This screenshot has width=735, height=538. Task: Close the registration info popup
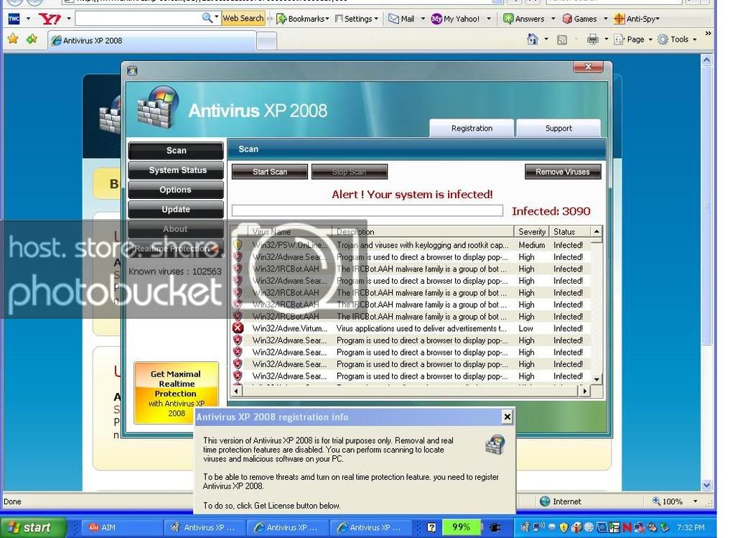point(507,417)
